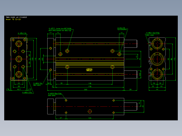Click the 4-M6x1.0p label above left view
Screen dimensions: 182x136
point(22,33)
